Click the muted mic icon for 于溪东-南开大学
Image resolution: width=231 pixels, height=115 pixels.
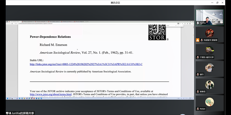pos(198,57)
